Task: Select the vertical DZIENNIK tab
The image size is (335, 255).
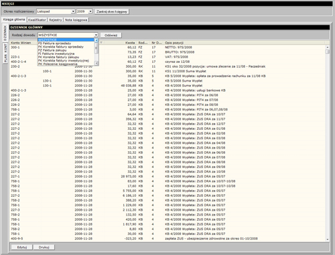Action: (5, 33)
